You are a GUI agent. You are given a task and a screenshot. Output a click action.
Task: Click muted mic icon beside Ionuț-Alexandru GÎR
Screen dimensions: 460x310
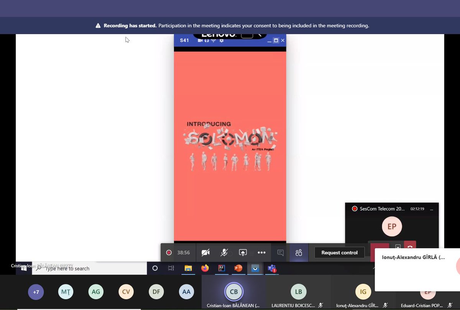[385, 306]
